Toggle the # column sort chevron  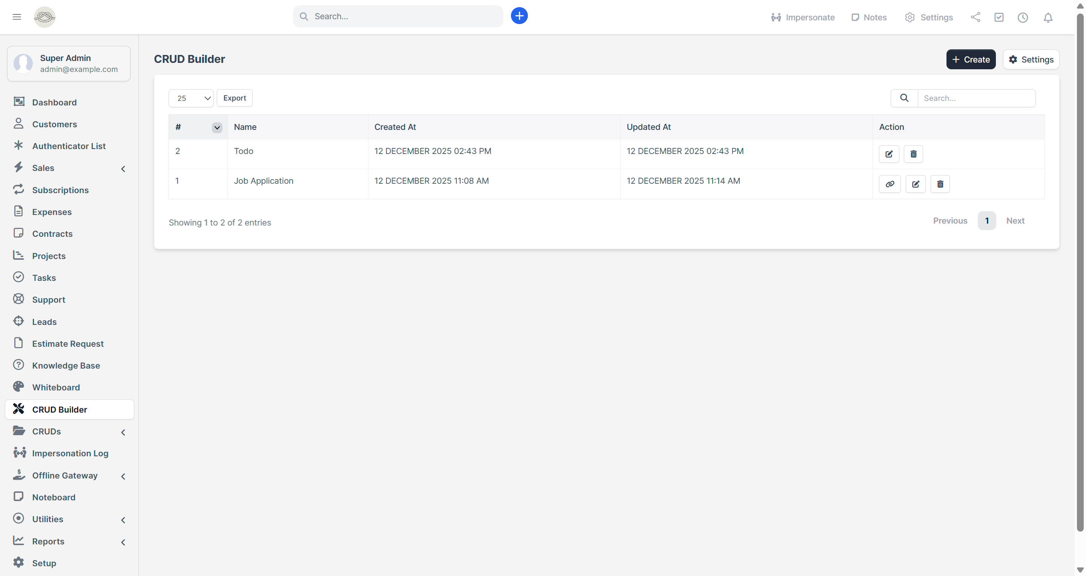[x=217, y=128]
